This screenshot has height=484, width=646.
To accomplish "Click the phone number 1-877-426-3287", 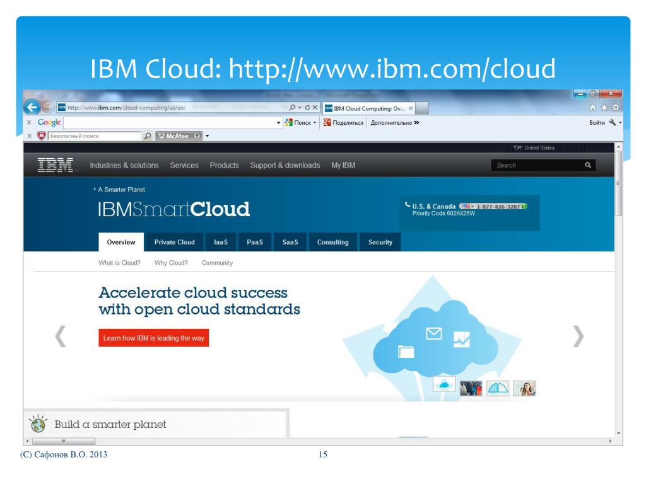I will 498,207.
